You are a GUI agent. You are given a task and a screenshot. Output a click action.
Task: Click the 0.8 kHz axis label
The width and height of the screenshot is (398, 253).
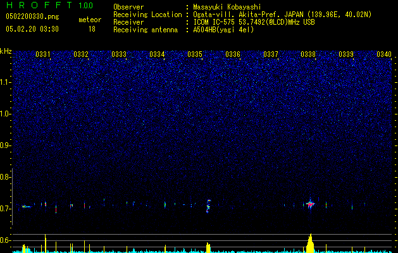(5, 177)
